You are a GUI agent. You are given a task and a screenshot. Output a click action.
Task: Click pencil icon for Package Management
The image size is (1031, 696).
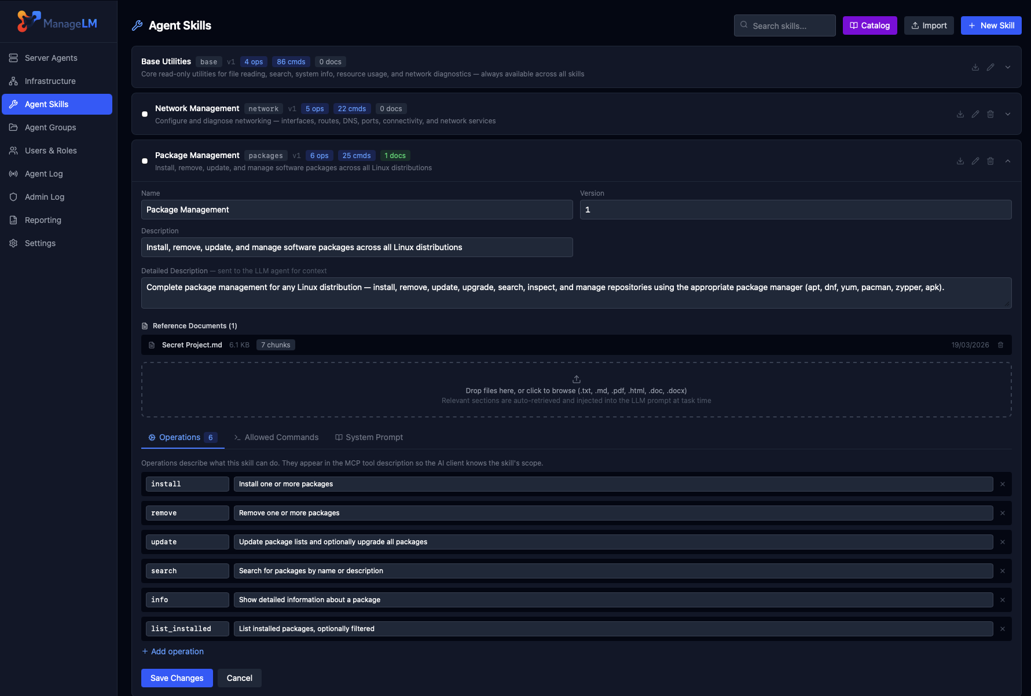[975, 161]
